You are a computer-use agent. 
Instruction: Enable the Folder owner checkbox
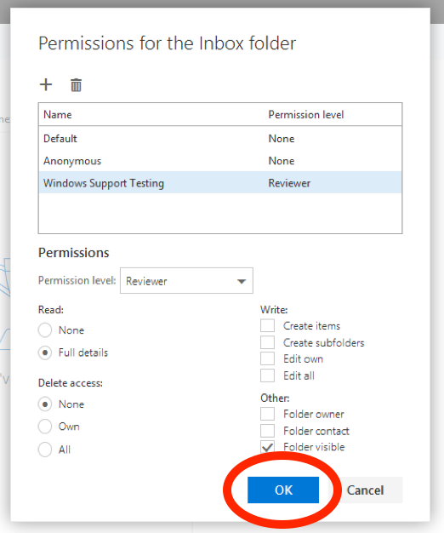[x=267, y=414]
